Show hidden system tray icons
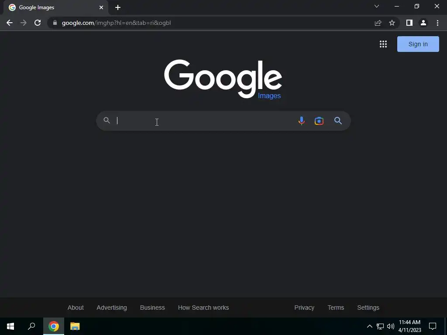 pyautogui.click(x=369, y=326)
